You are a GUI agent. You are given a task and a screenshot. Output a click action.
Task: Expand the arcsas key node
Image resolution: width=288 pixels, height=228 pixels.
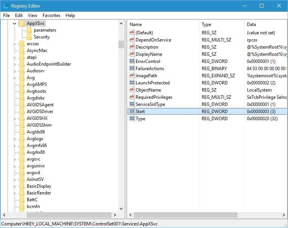point(14,44)
